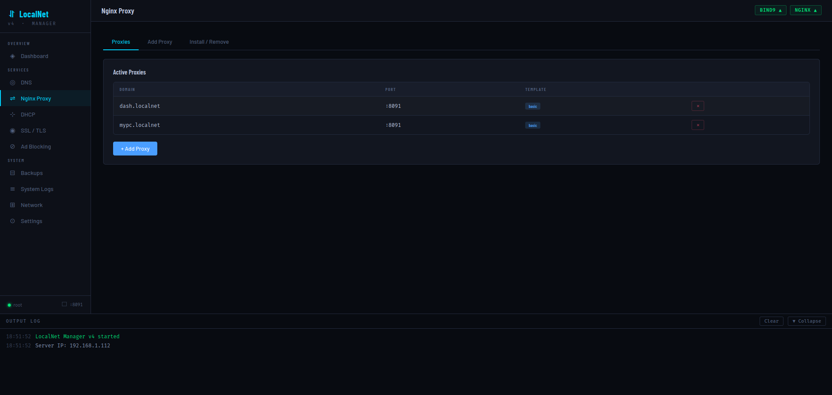Click the green root status dot

pyautogui.click(x=9, y=305)
